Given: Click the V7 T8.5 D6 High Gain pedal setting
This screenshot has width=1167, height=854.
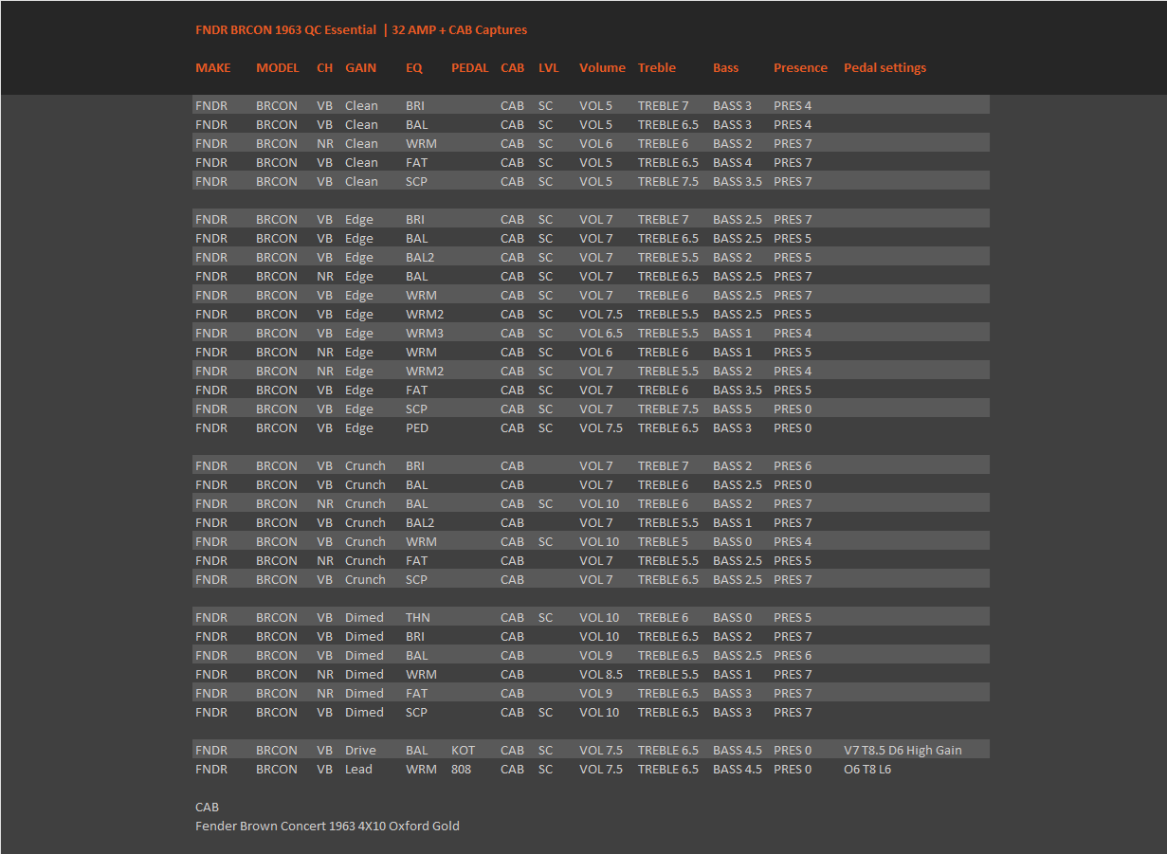Looking at the screenshot, I should tap(903, 750).
